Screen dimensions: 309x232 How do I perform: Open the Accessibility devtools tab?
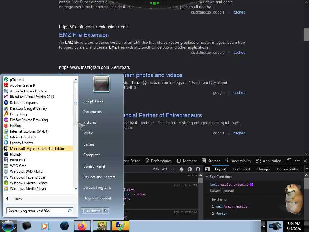(238, 161)
